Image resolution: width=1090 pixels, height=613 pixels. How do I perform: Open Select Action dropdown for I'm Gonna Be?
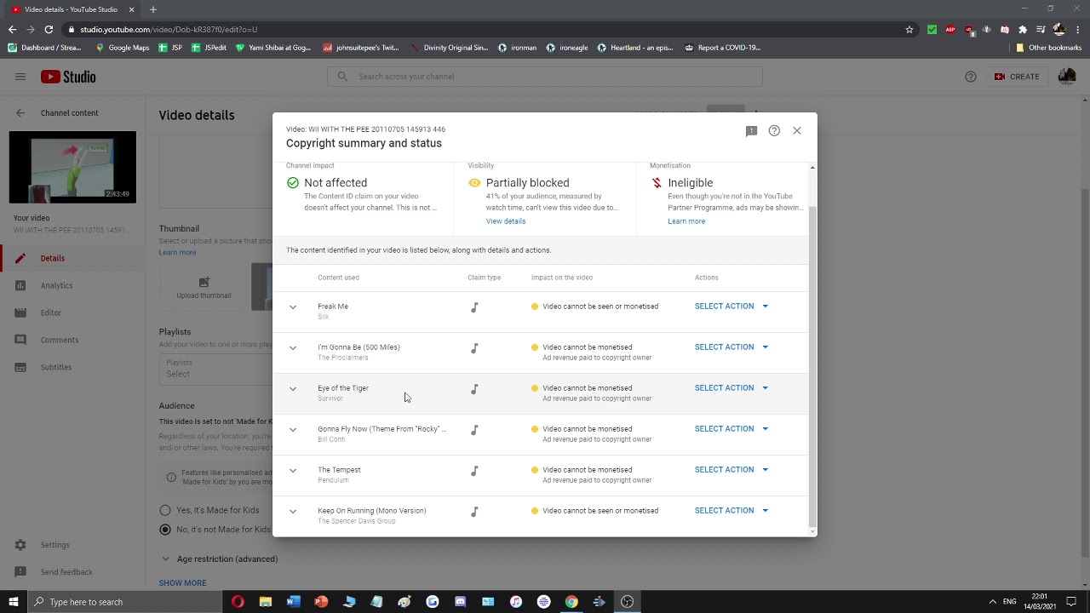click(x=731, y=347)
